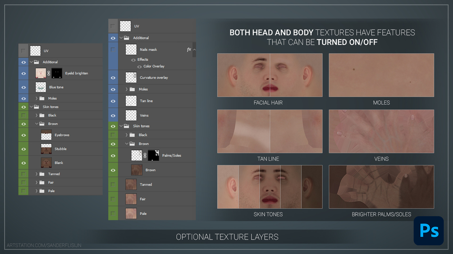Click the Tanned folder icon in head panel
Image resolution: width=453 pixels, height=254 pixels.
pyautogui.click(x=42, y=174)
